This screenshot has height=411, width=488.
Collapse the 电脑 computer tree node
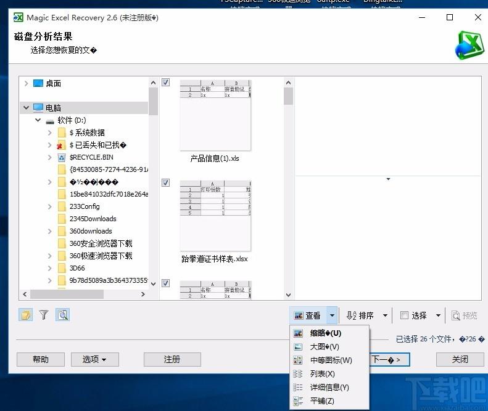(26, 108)
